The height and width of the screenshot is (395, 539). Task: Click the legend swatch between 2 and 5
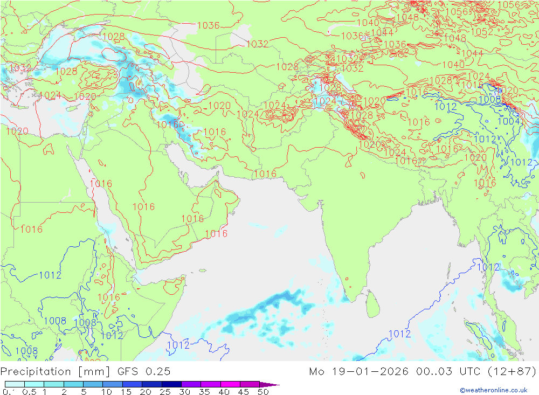[73, 384]
